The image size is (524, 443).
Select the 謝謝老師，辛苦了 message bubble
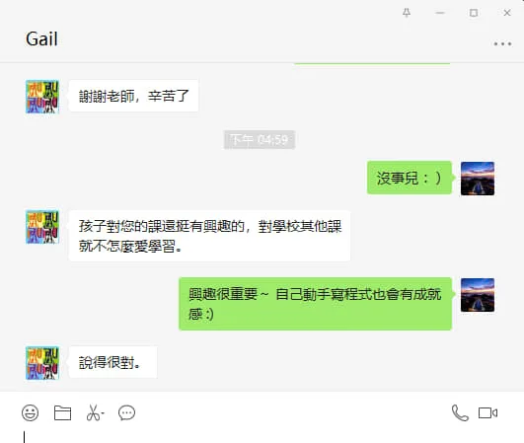point(133,96)
